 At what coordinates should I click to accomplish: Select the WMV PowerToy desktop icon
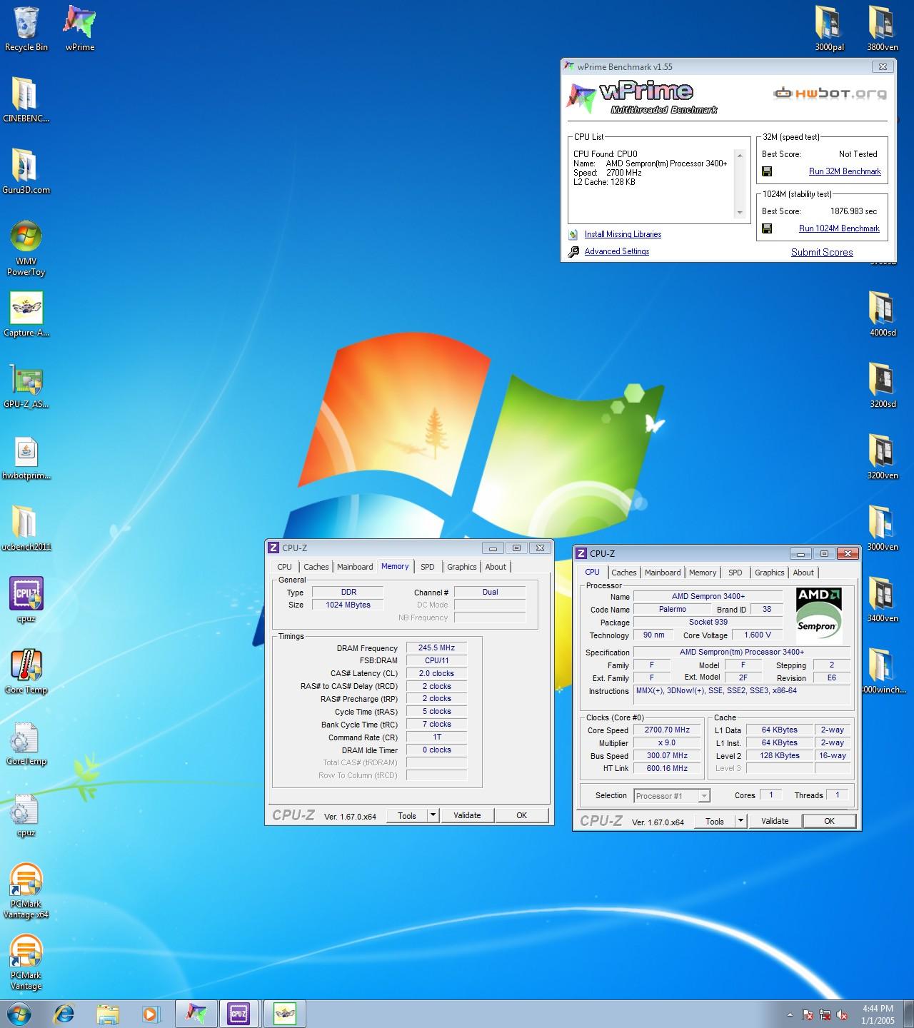coord(26,248)
